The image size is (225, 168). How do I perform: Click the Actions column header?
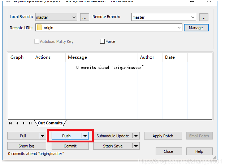pyautogui.click(x=49, y=57)
